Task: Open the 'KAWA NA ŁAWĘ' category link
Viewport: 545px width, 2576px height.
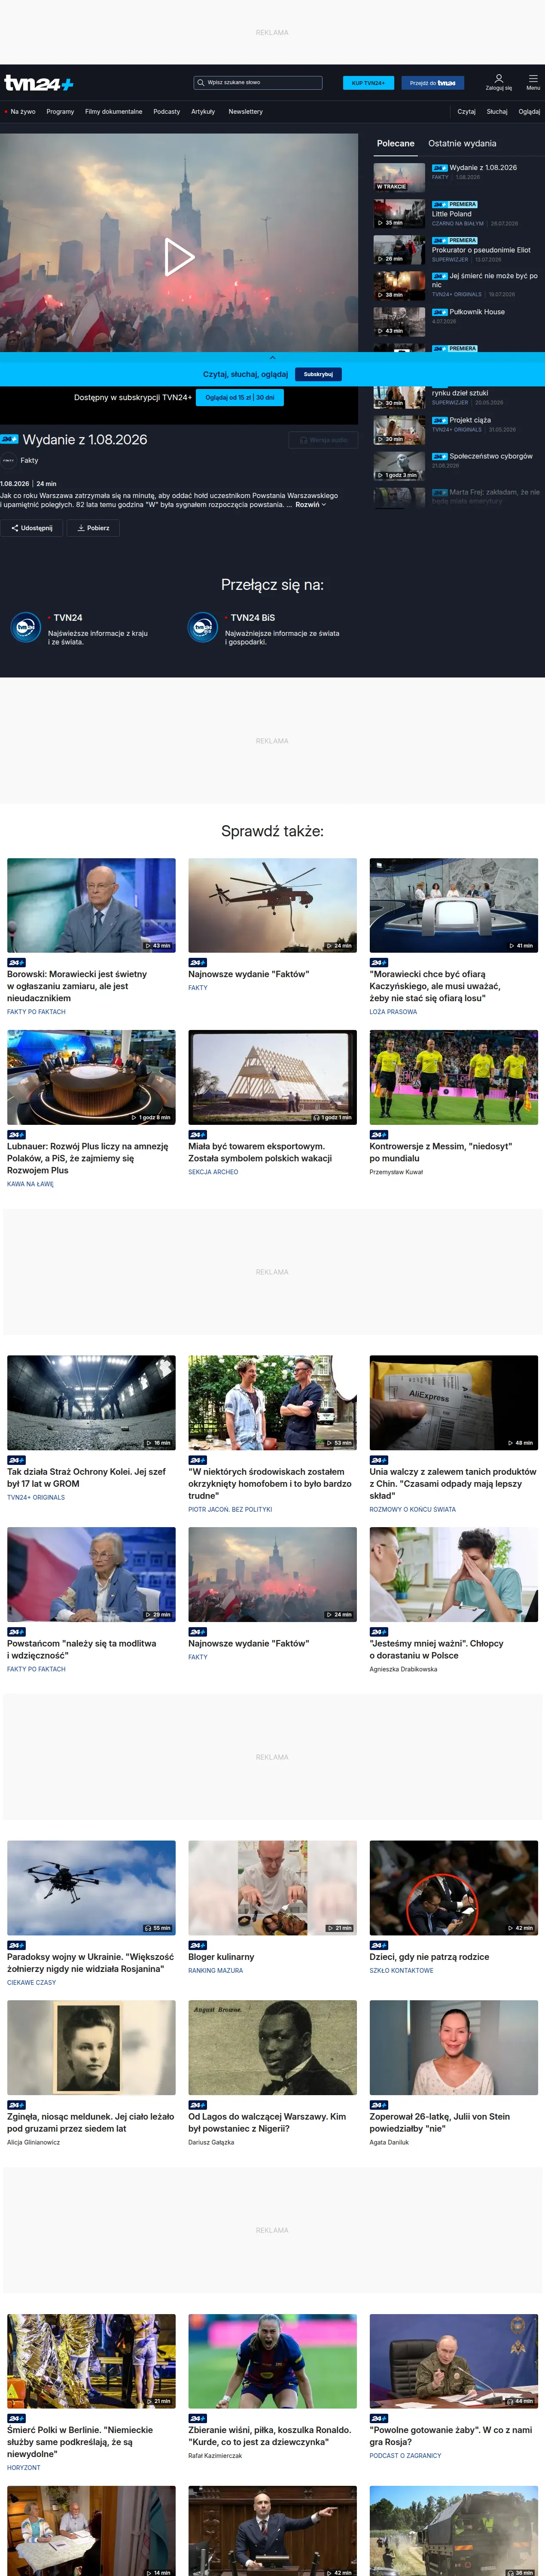Action: coord(31,1184)
